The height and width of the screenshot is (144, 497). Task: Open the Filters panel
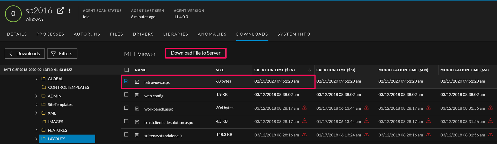pos(62,53)
